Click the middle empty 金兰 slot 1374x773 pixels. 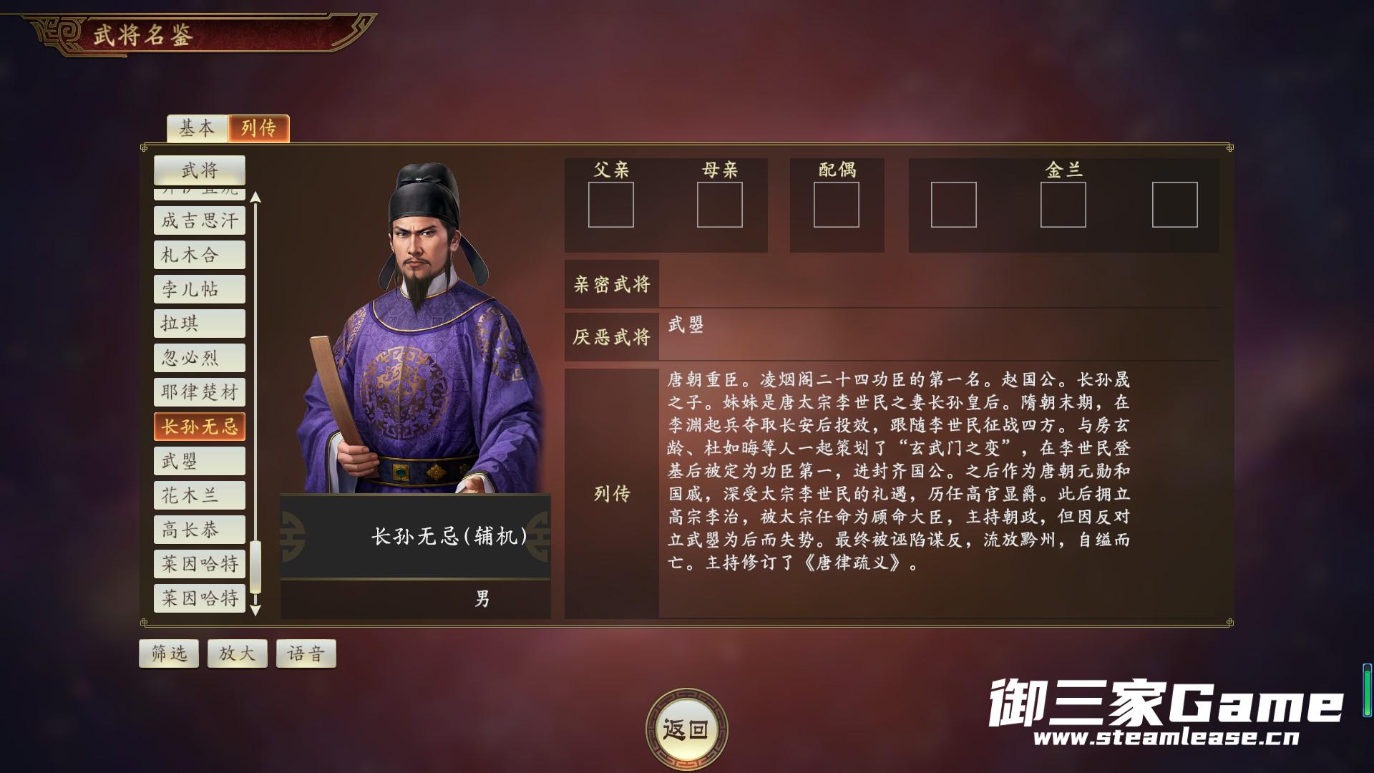1063,205
